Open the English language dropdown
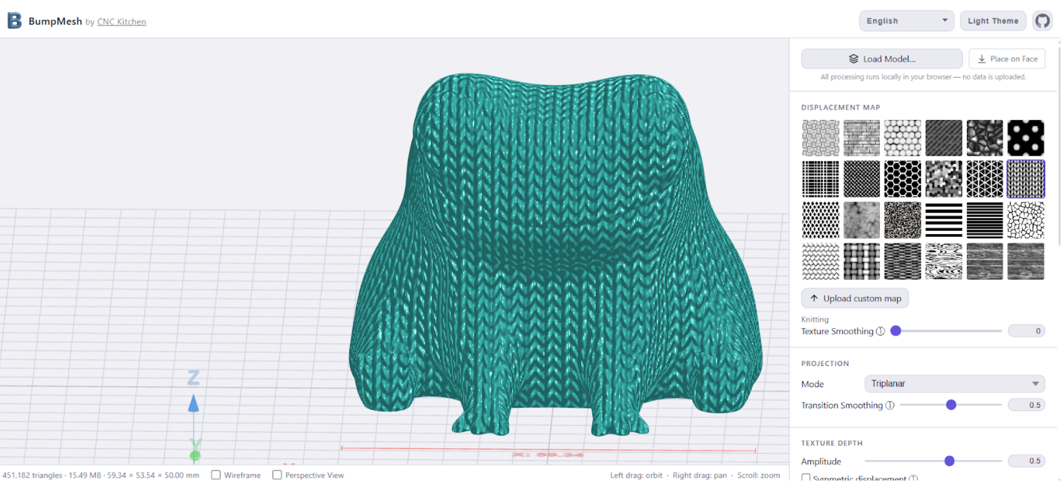The height and width of the screenshot is (493, 1061). coord(906,21)
